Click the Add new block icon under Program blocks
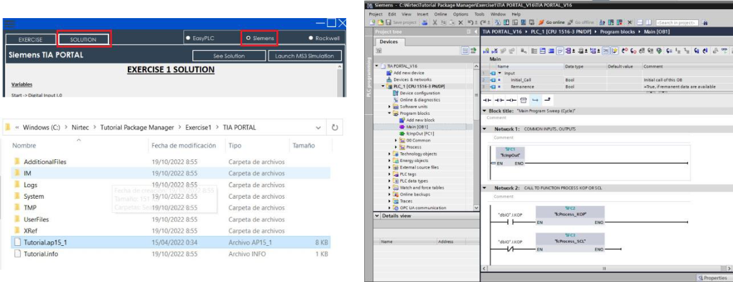The image size is (733, 282). pos(402,120)
